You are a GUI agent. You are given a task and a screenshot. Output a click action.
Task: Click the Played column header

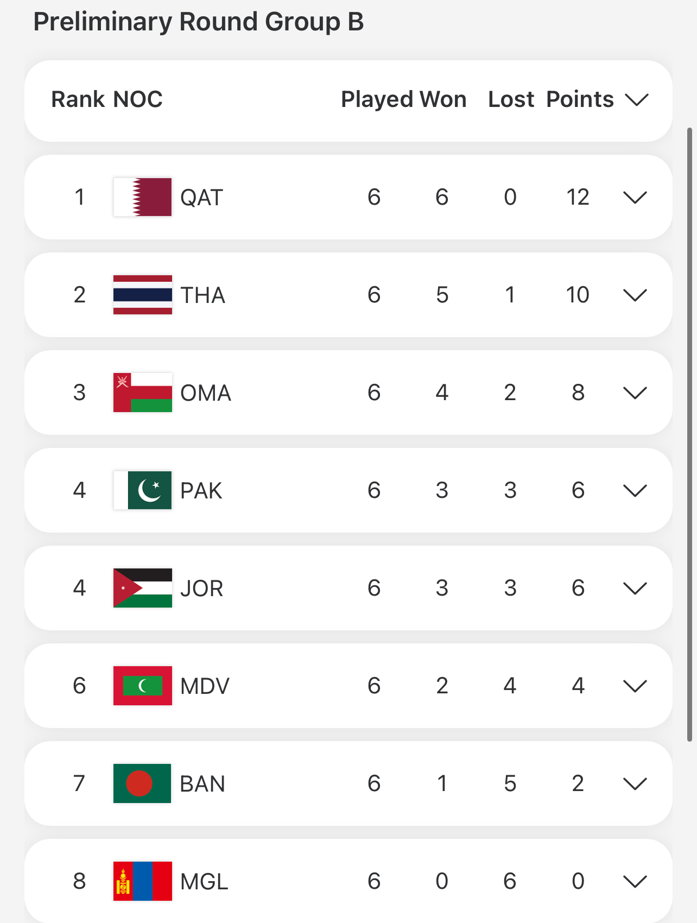377,99
